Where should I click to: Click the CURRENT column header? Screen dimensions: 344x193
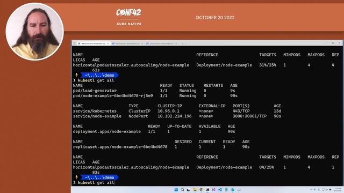(207, 142)
